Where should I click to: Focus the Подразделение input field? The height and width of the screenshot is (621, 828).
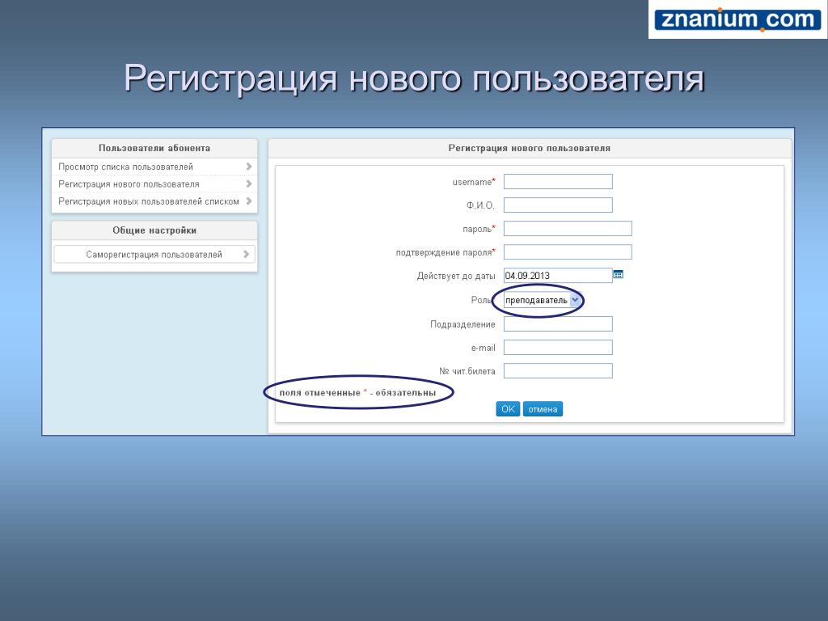pos(558,323)
